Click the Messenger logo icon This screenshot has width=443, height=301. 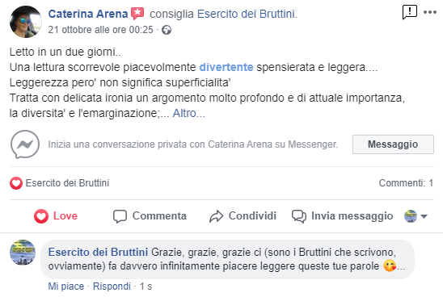(25, 144)
